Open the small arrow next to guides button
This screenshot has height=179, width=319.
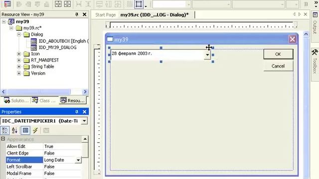[146, 6]
